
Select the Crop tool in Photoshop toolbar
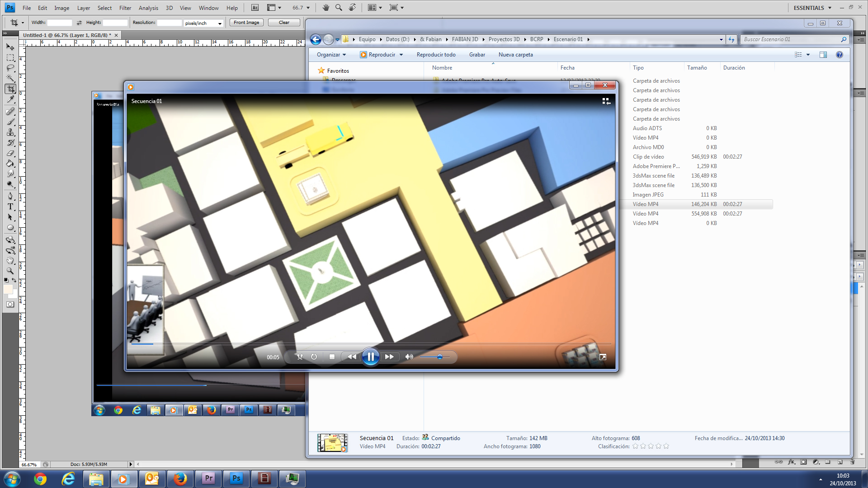pos(11,89)
